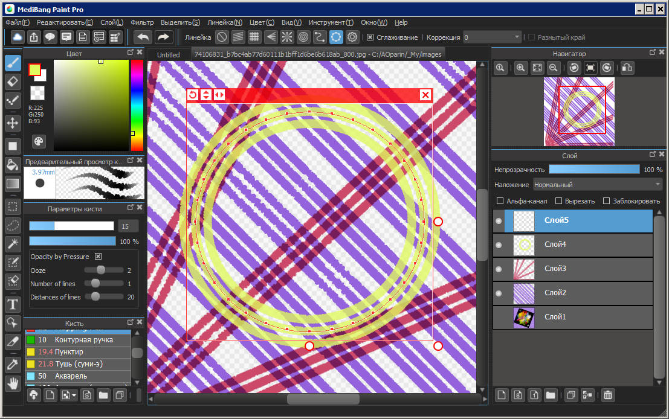The image size is (669, 419).
Task: Select parallel lines ruler snap
Action: (238, 37)
